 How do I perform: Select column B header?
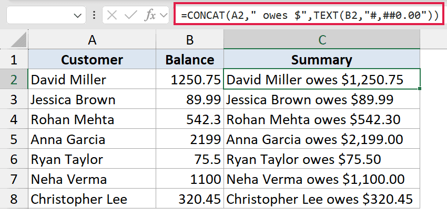(x=190, y=40)
